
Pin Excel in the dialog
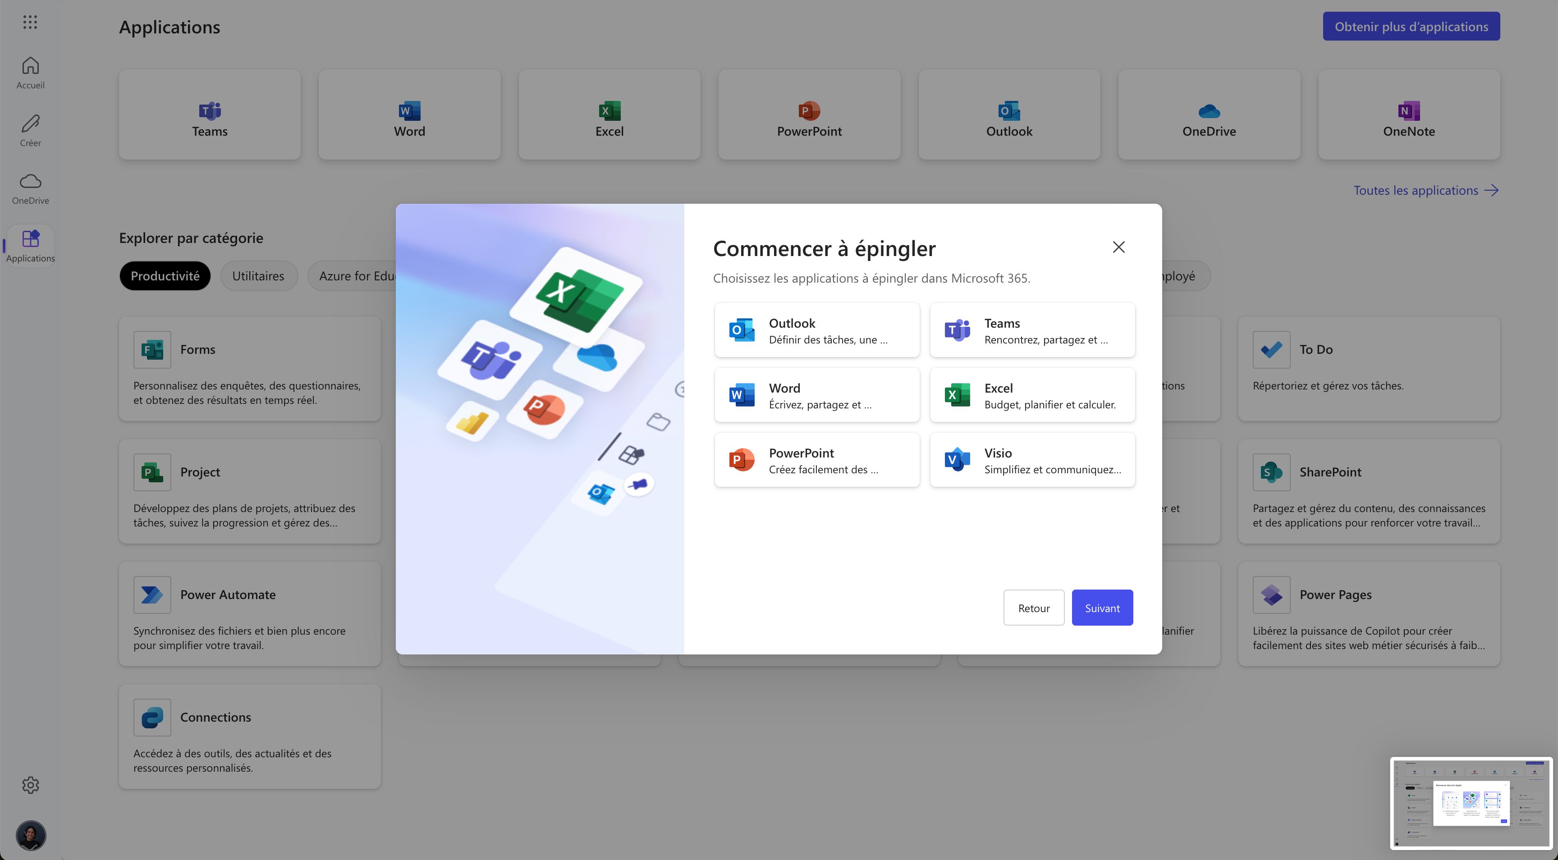[x=1032, y=395]
